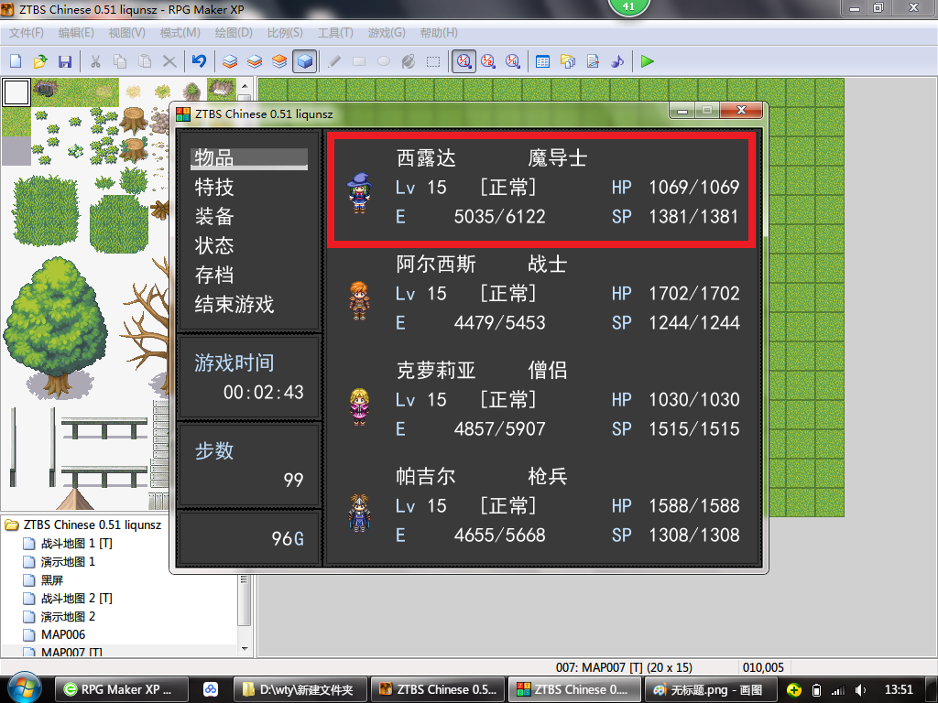
Task: Create a new project with the New icon
Action: coord(16,61)
